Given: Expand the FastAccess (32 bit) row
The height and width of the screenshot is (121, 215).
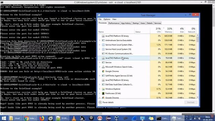Looking at the screenshot, I should coord(100,93).
